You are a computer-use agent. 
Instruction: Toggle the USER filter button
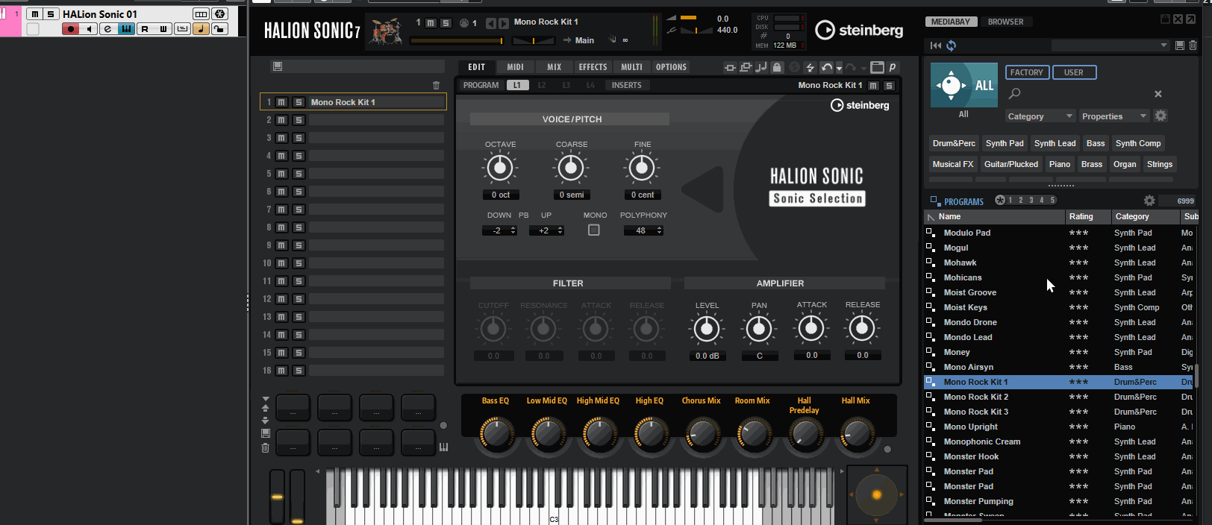tap(1074, 72)
